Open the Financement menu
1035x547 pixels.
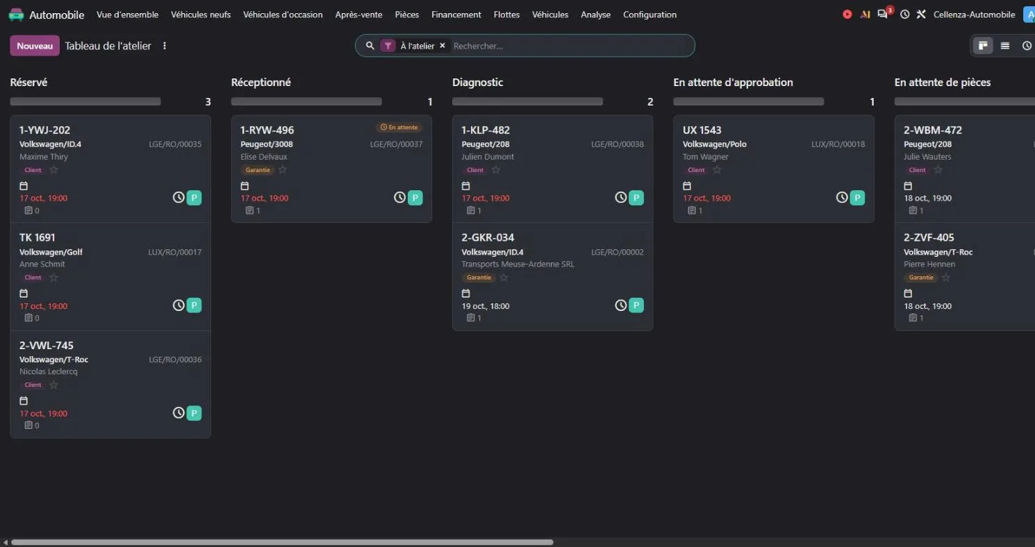point(456,15)
